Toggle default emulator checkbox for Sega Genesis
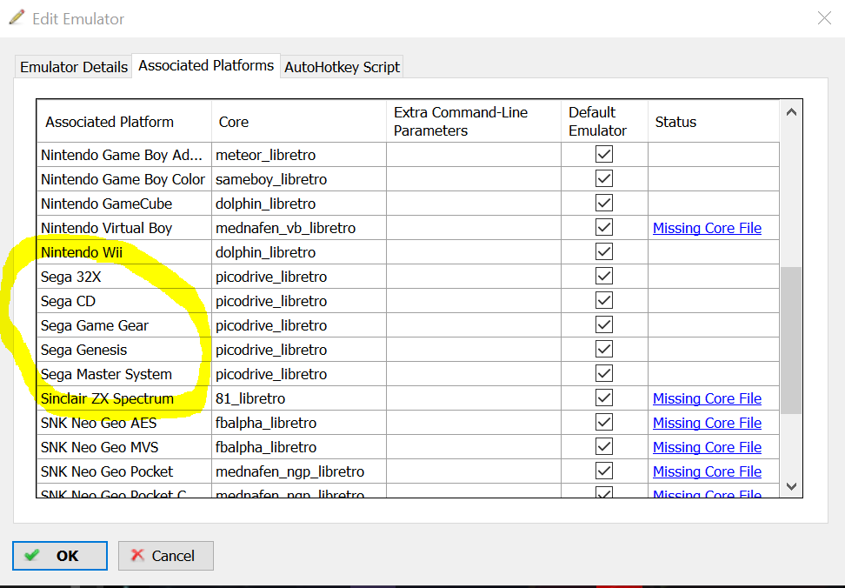The width and height of the screenshot is (845, 588). [604, 350]
